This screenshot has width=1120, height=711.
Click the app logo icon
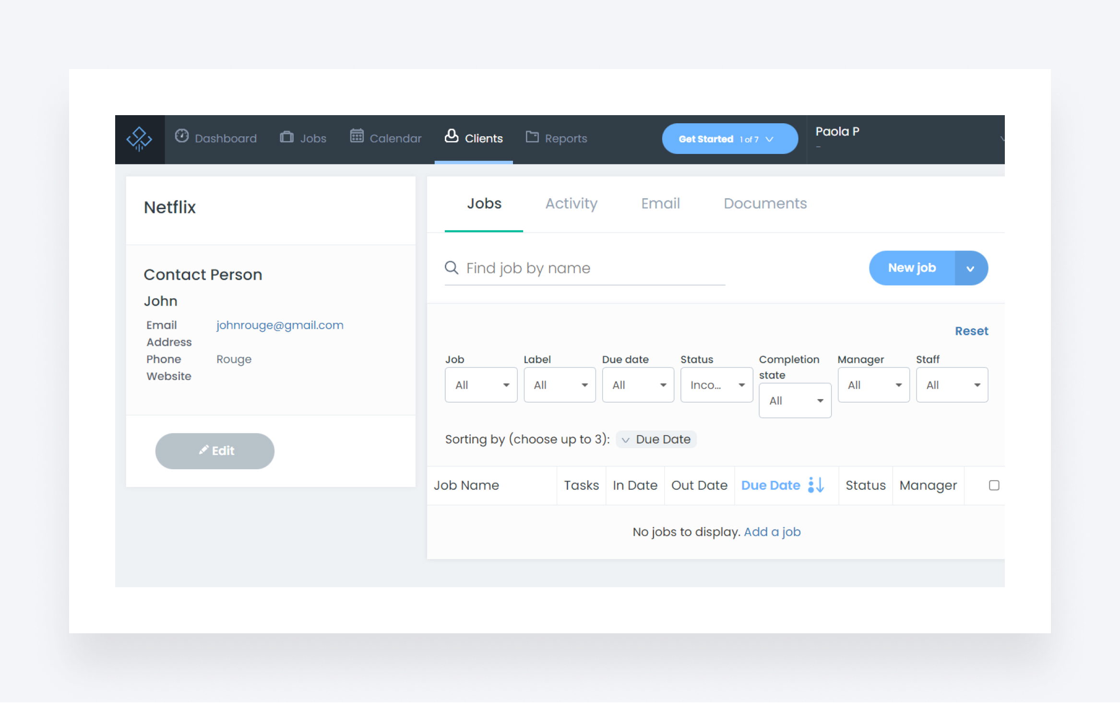(139, 139)
